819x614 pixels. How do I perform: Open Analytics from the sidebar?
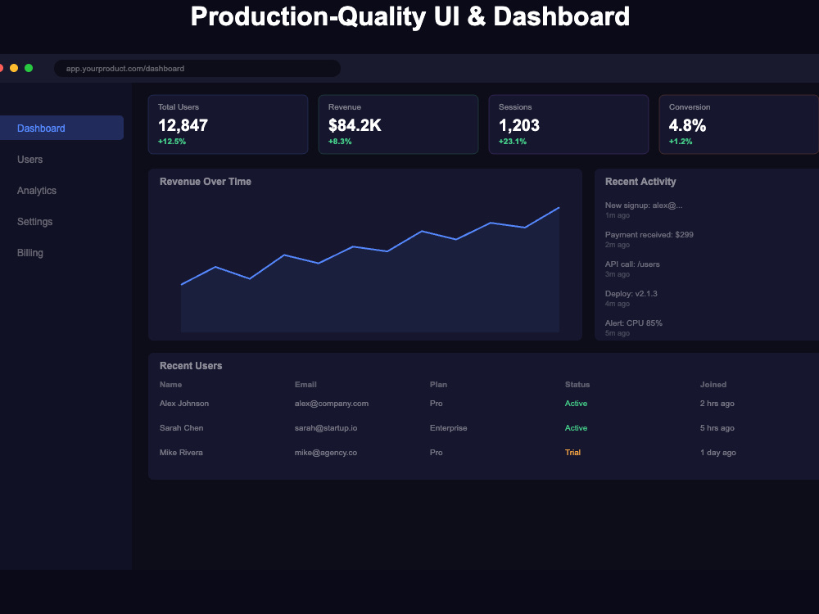click(x=37, y=191)
